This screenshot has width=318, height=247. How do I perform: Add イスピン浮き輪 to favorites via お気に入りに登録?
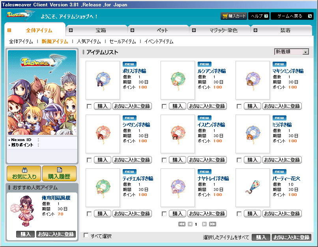pos(207,160)
